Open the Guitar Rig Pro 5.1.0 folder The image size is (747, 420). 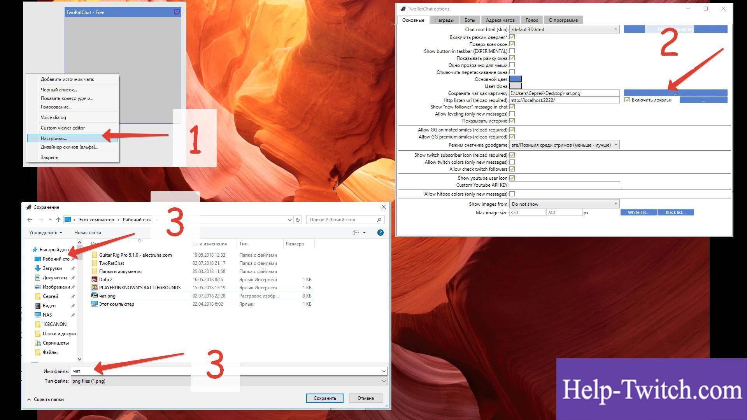[135, 255]
